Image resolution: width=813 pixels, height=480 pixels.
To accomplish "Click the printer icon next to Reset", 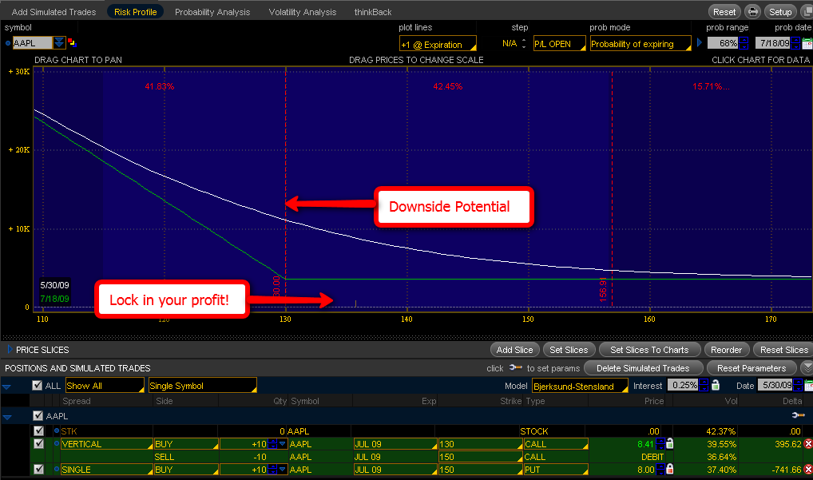I will tap(752, 12).
